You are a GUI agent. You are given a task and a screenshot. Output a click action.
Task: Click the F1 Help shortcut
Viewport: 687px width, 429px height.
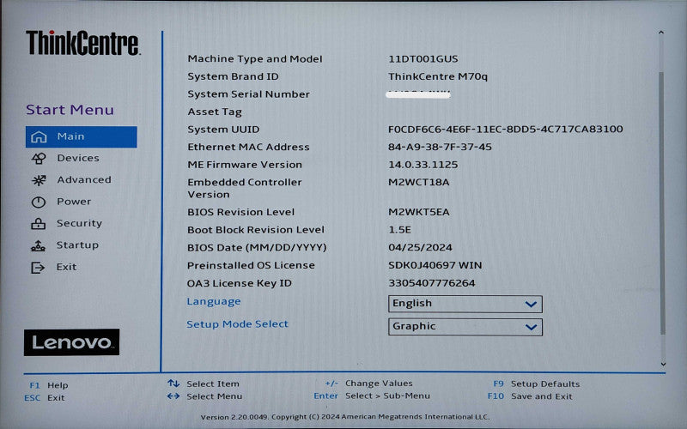49,385
